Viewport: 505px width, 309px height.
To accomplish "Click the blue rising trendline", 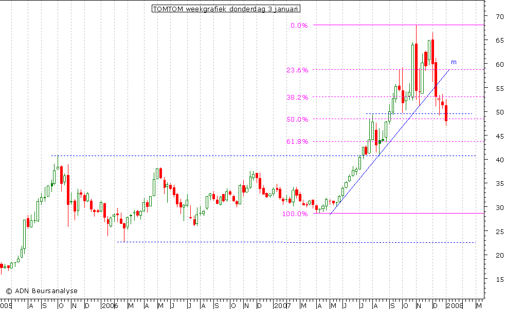I will (x=390, y=142).
